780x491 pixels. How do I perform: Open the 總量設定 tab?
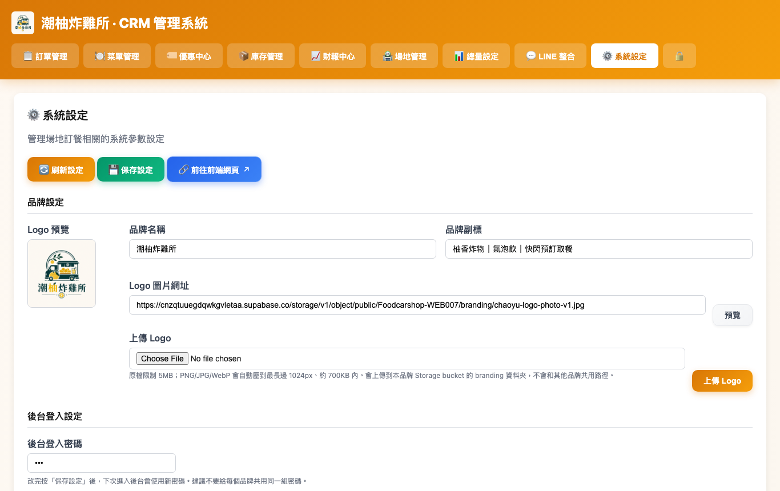pos(476,56)
